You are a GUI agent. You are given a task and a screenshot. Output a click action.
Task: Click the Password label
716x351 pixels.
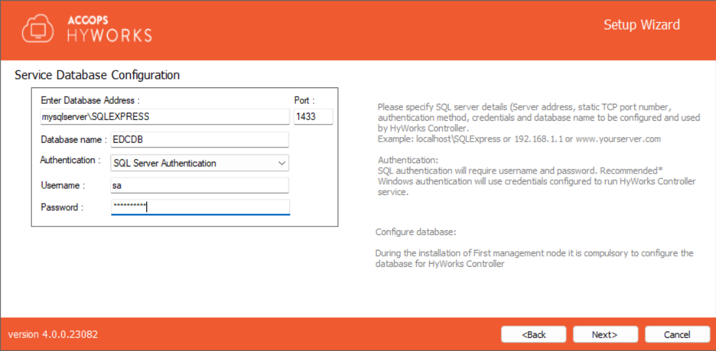[x=62, y=207]
